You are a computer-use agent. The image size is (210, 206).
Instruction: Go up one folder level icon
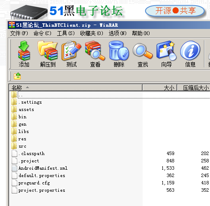pos(17,76)
